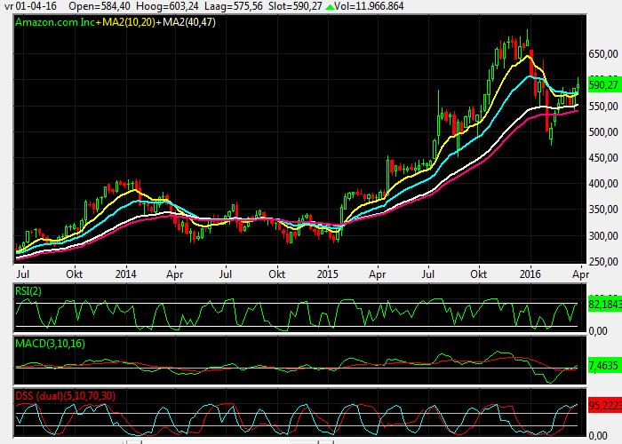Click the green 82,1843 RSI value tag

[604, 304]
